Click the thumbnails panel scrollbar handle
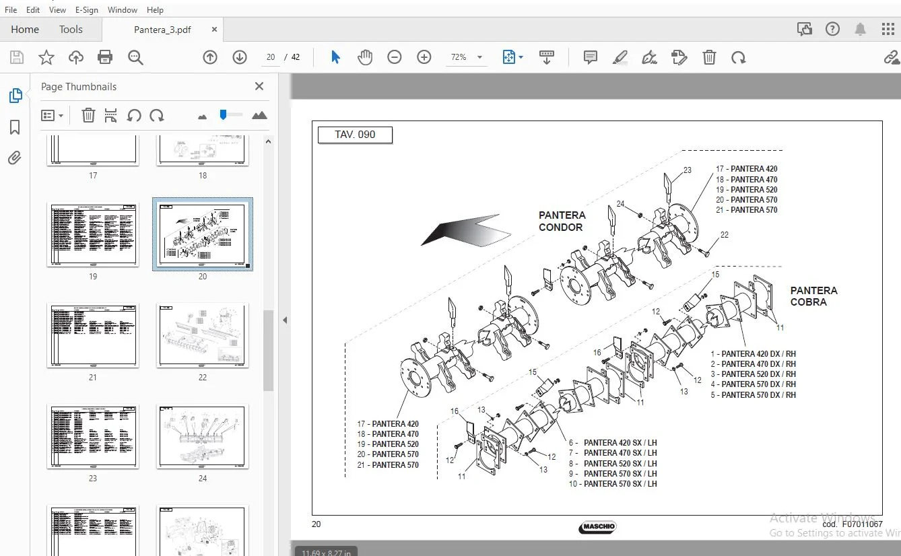 pyautogui.click(x=268, y=350)
